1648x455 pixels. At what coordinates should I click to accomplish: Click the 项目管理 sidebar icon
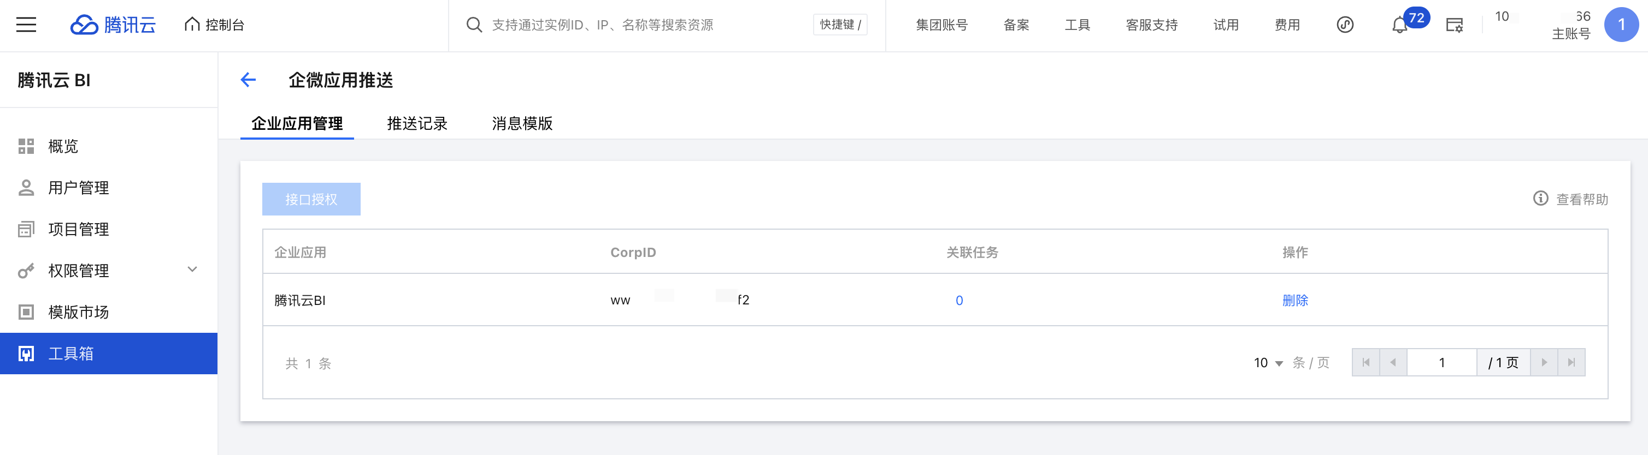(26, 230)
